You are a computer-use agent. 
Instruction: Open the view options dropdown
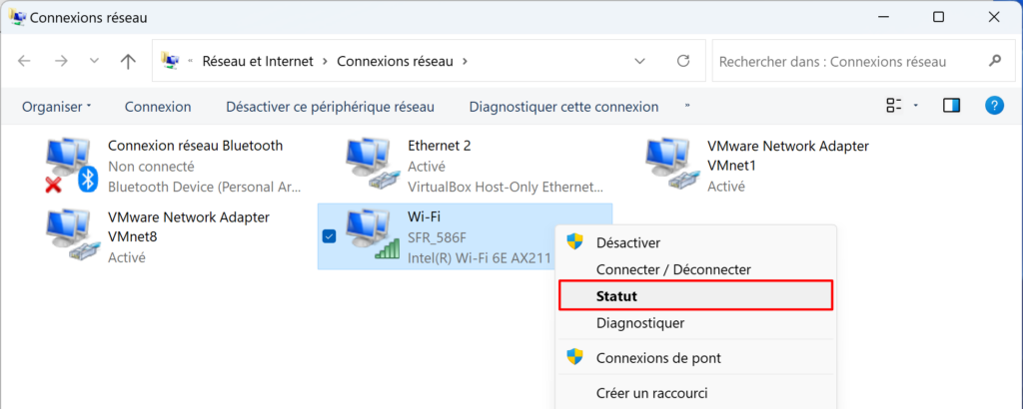(x=916, y=106)
